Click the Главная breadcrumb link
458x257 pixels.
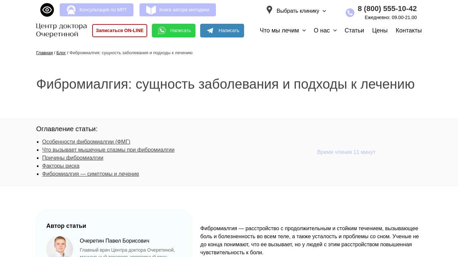point(44,53)
